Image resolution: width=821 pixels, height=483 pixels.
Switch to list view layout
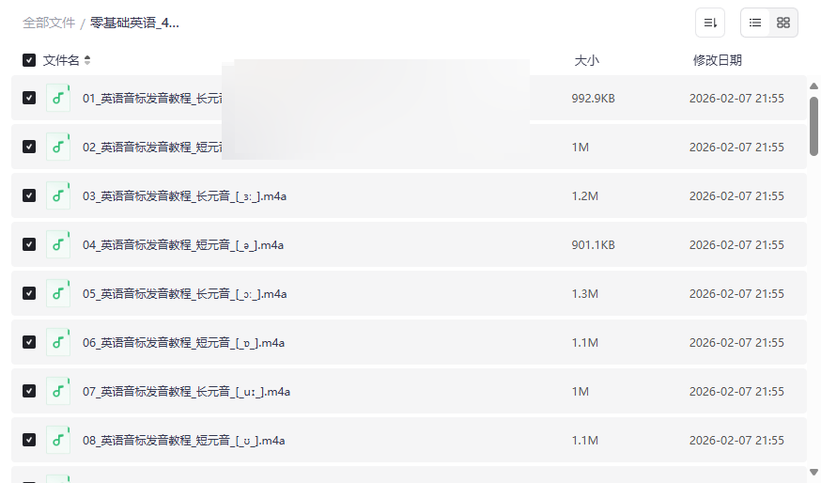tap(755, 23)
